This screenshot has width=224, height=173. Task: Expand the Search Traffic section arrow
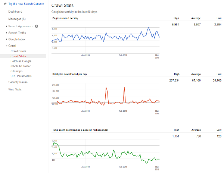(x=7, y=33)
